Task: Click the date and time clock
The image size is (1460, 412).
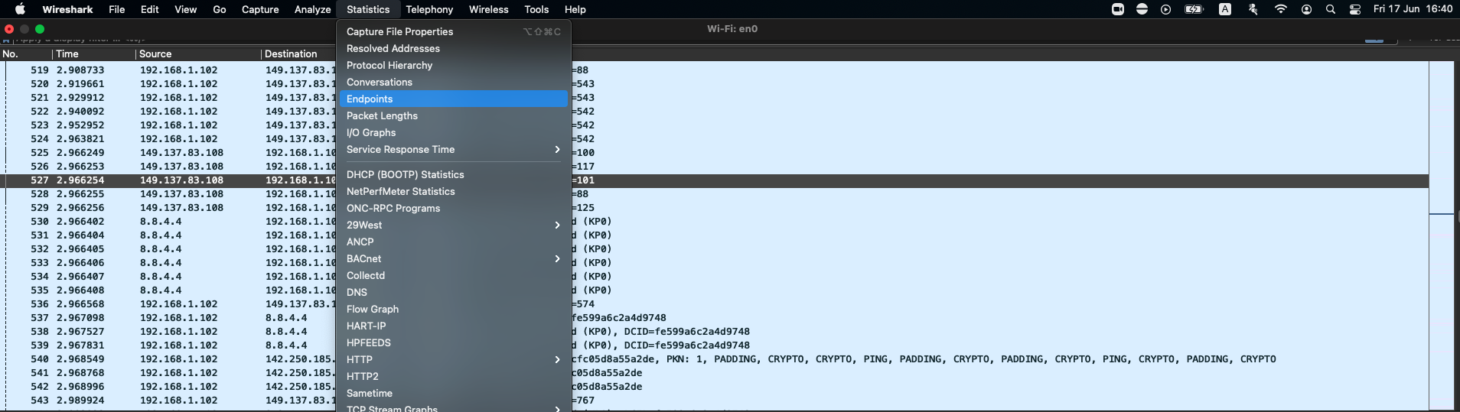Action: point(1413,9)
